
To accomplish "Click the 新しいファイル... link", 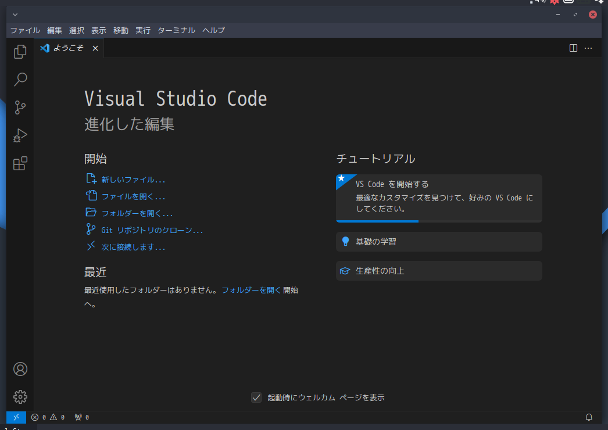I will [x=133, y=180].
